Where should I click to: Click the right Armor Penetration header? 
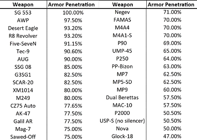click(171, 5)
